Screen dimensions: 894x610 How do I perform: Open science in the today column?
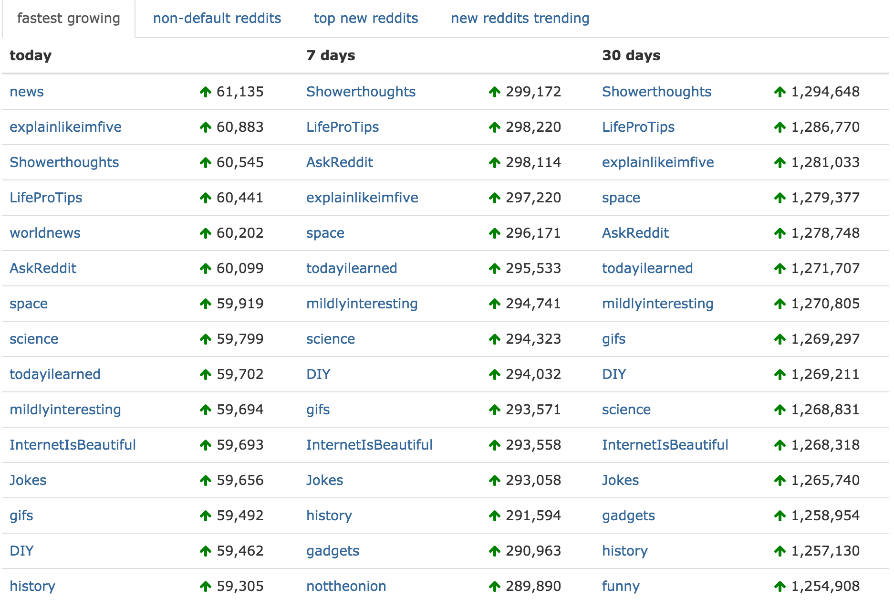click(x=34, y=339)
